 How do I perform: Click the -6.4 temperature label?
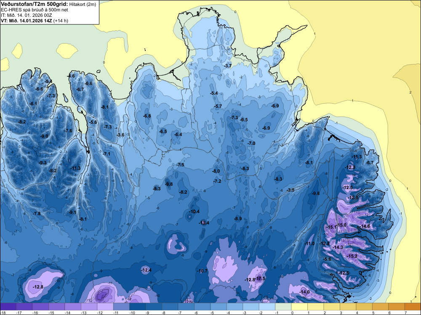[178, 134]
